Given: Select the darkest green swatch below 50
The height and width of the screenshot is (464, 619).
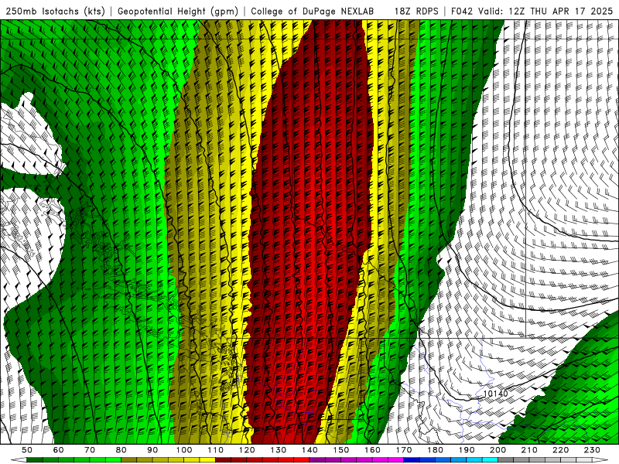Looking at the screenshot, I should [x=35, y=460].
